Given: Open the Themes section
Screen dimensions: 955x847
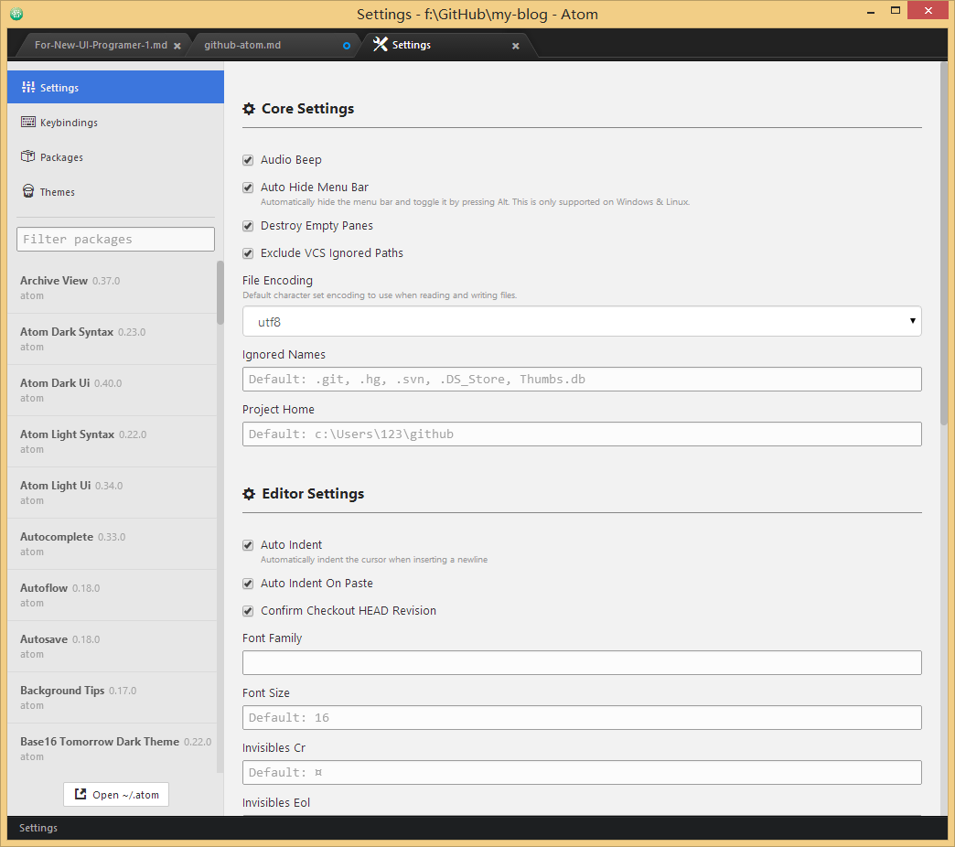Looking at the screenshot, I should click(x=116, y=191).
